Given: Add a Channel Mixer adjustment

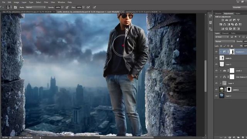Looking at the screenshot, I should click(x=236, y=24).
